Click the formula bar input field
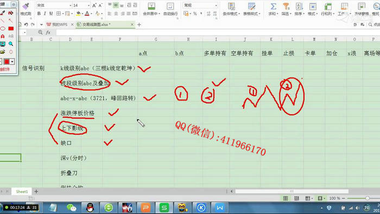380x214 pixels. 218,32
